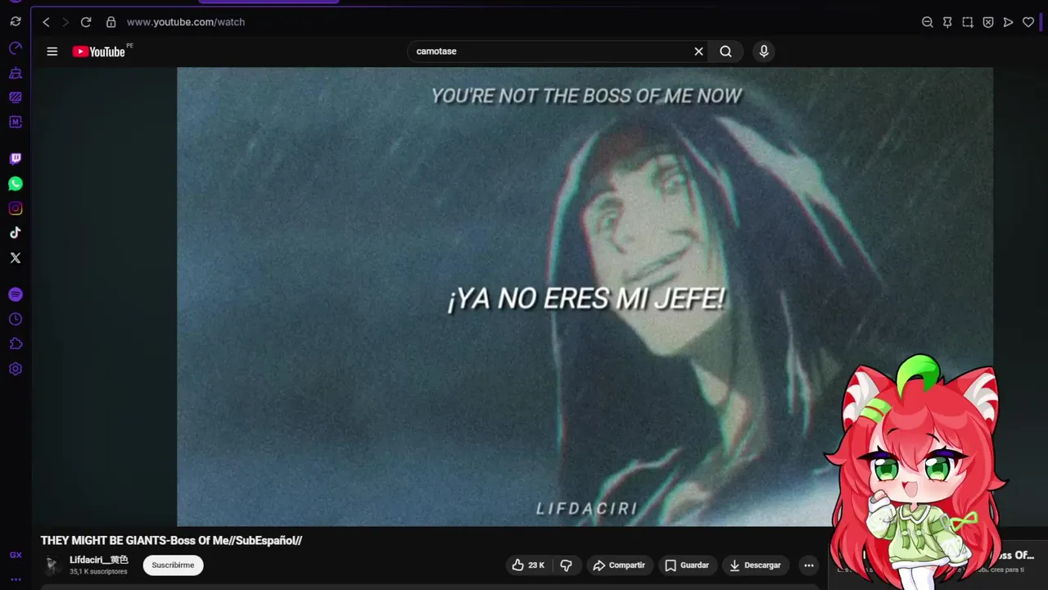Screen dimensions: 1048x590
Task: Open more actions via the three-dots button
Action: 809,565
